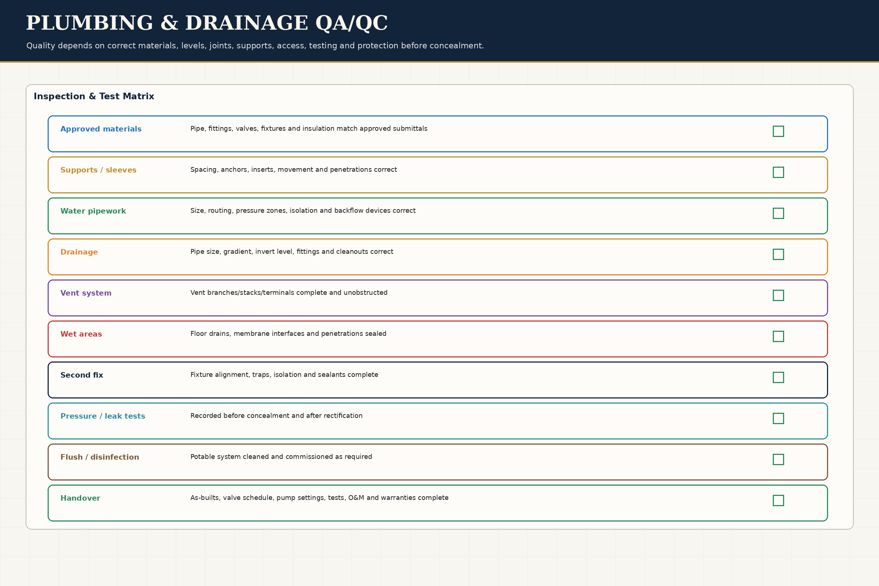Image resolution: width=879 pixels, height=586 pixels.
Task: Click the 'Pressure / leak tests' label
Action: click(103, 416)
